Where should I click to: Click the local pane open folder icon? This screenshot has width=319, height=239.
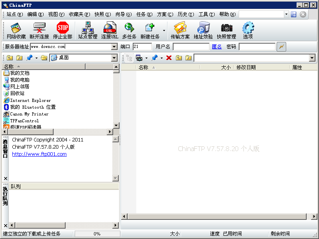[44, 58]
